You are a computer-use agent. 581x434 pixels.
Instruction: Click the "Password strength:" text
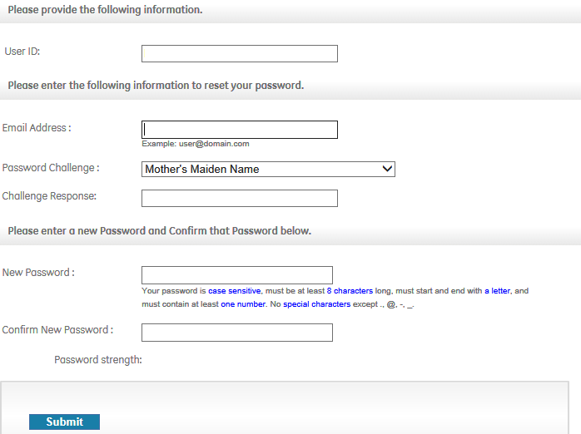pyautogui.click(x=98, y=360)
